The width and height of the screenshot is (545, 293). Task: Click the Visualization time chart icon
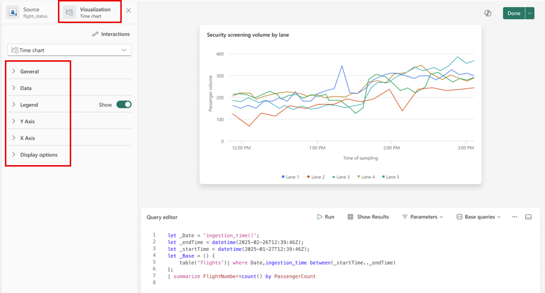[x=70, y=12]
